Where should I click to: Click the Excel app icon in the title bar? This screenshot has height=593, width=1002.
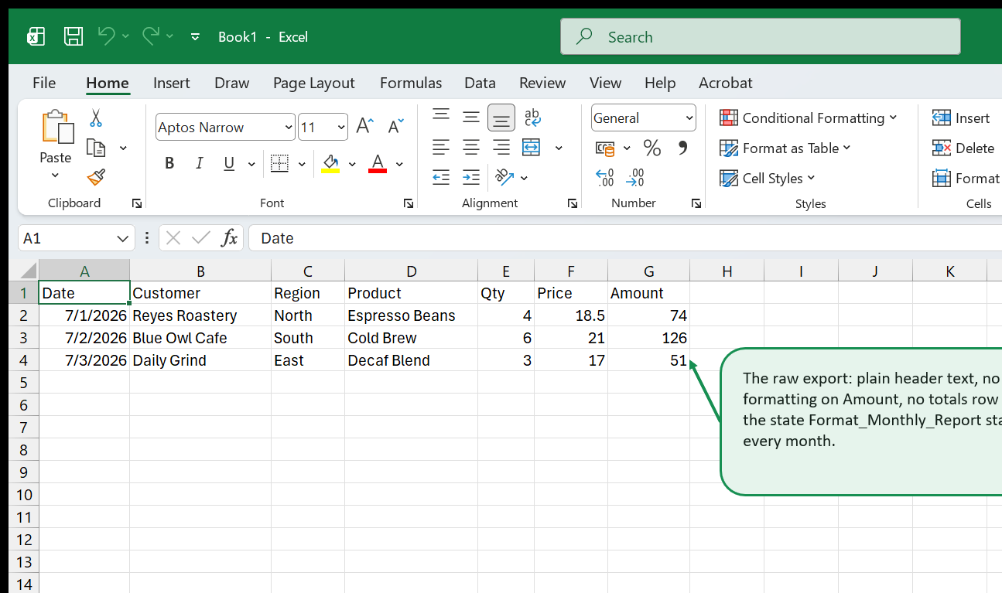coord(36,36)
